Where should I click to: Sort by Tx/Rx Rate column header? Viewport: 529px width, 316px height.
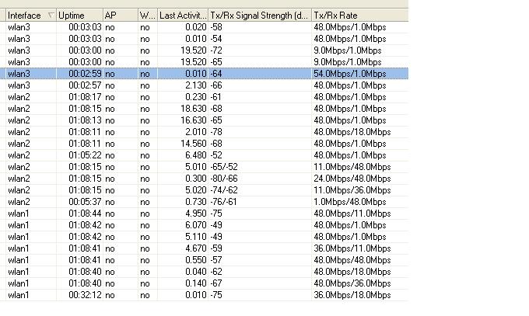coord(359,16)
